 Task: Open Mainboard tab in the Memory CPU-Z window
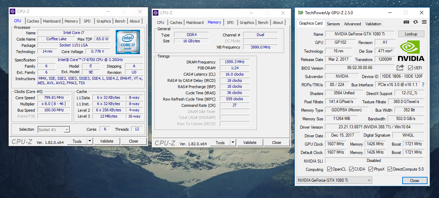[x=195, y=23]
